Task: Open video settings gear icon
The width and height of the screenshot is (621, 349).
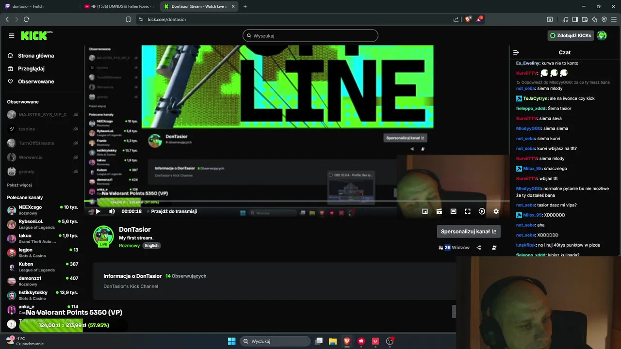Action: (496, 211)
